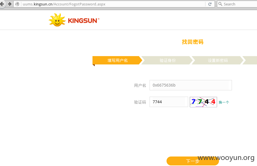Click the 用户名 label
Viewport: 257px width, 166px height.
coord(140,85)
